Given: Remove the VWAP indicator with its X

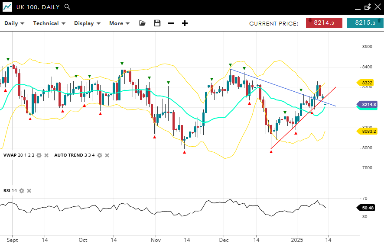Looking at the screenshot, I should 46,155.
